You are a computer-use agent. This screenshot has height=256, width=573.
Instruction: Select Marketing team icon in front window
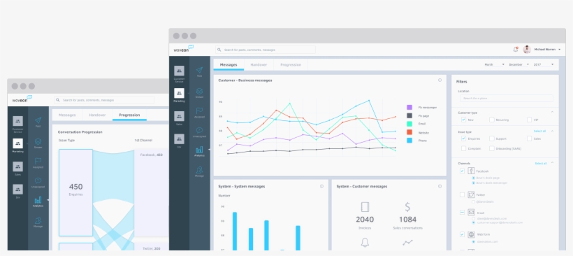[179, 93]
